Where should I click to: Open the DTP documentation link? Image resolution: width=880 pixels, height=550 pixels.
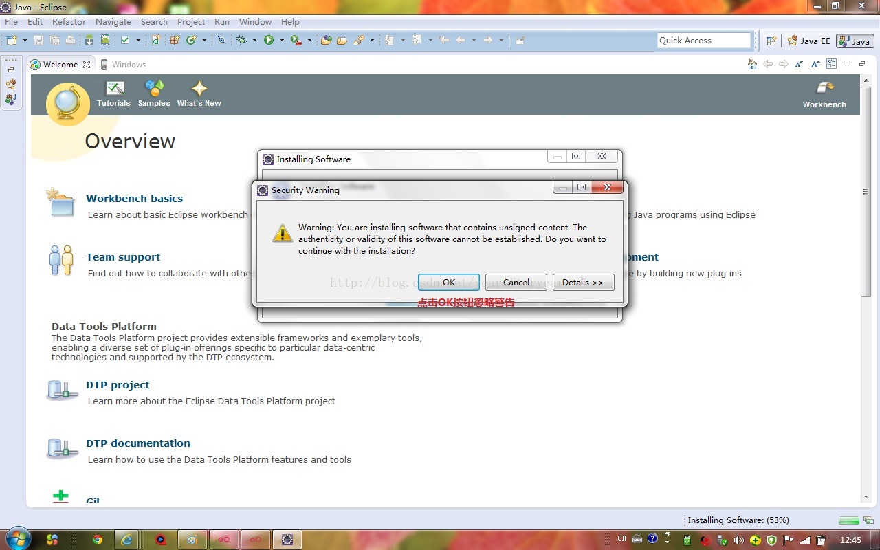coord(138,443)
